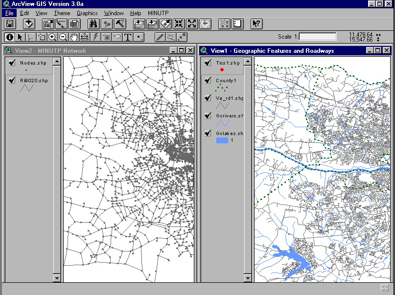Toggle the County1 theme checkbox
This screenshot has width=395, height=295.
208,80
